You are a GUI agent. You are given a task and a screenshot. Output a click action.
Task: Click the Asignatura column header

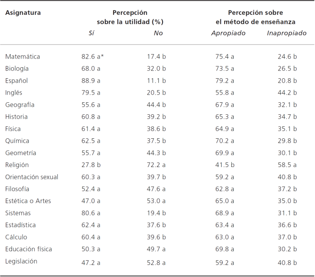tap(23, 12)
